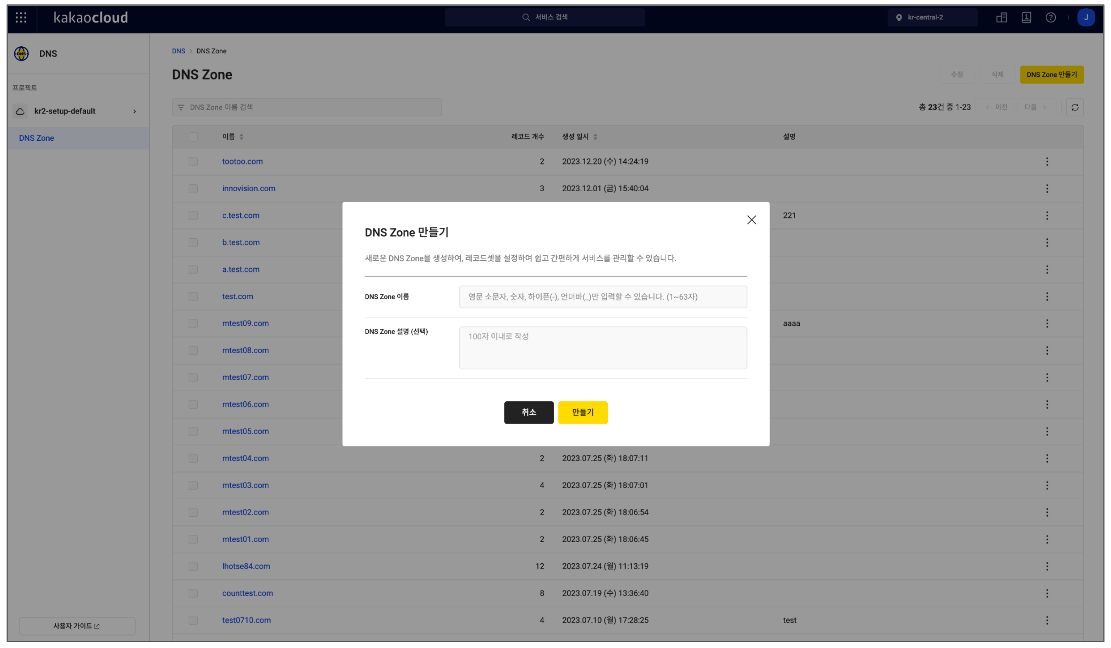Check the test.com row checkbox
The width and height of the screenshot is (1111, 648).
pos(193,296)
